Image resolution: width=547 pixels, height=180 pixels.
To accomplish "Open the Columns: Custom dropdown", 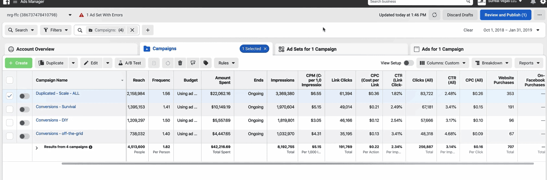I will (x=443, y=63).
